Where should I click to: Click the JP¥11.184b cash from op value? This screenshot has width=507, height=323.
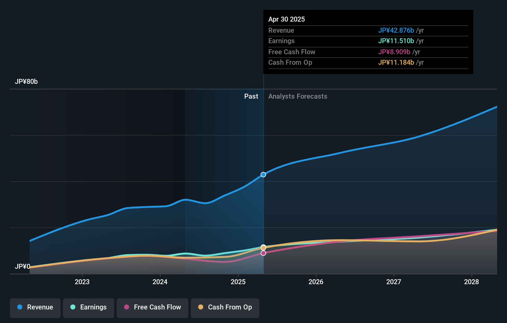click(x=396, y=63)
